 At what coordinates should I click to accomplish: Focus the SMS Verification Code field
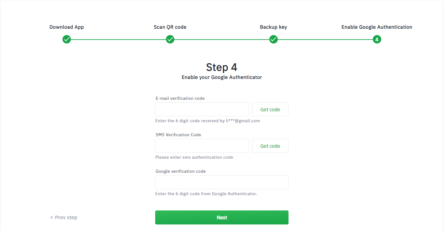[x=202, y=146]
